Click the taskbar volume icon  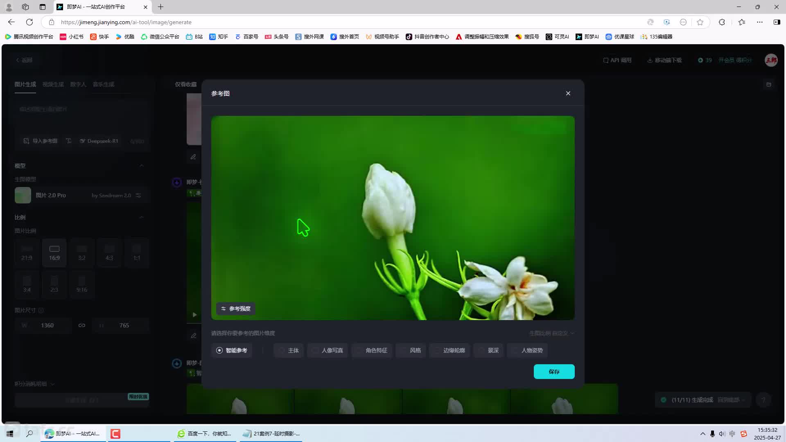pyautogui.click(x=722, y=434)
